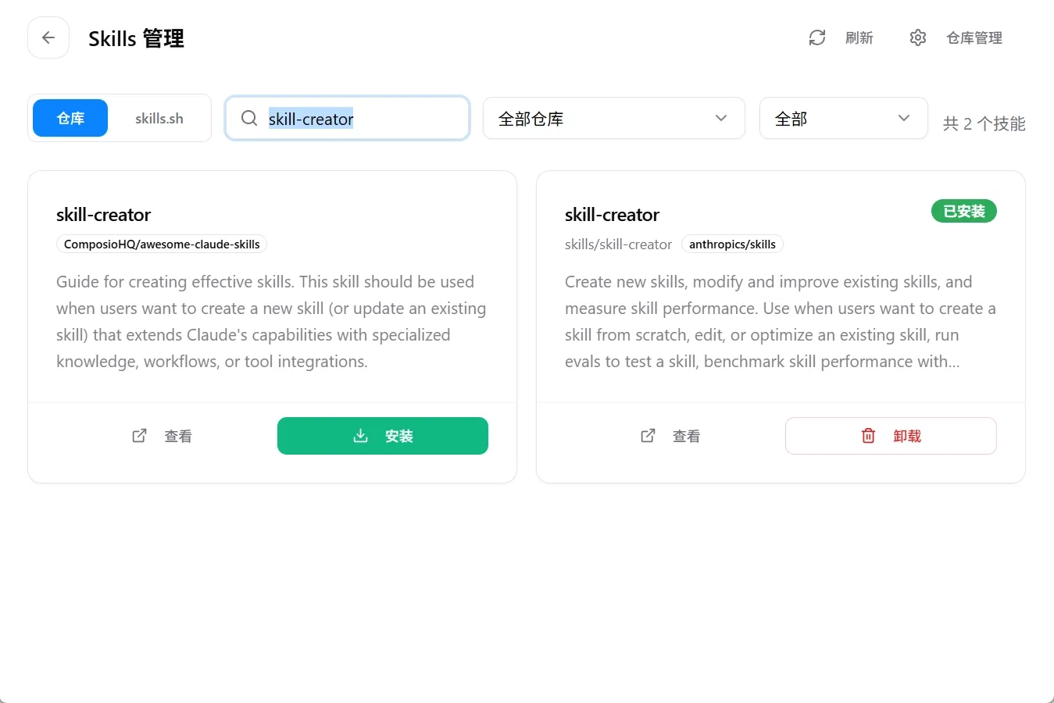Click the refresh icon beside 刷新

click(817, 37)
